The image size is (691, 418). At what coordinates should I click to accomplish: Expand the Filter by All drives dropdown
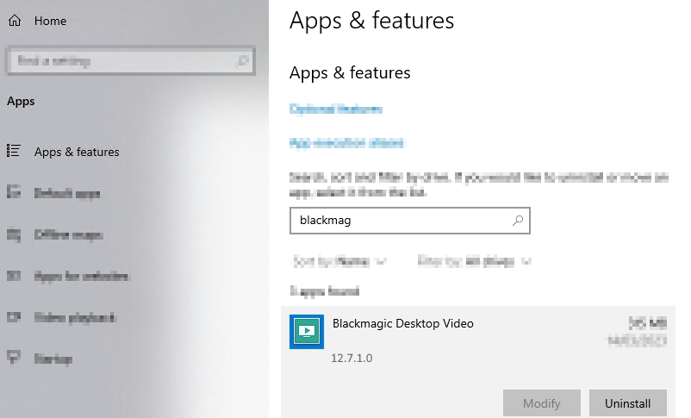click(x=474, y=261)
